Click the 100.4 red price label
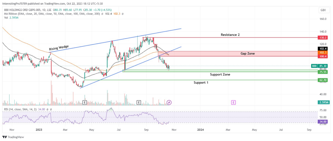Viewport: 333px width, 141px height. [x=322, y=56]
